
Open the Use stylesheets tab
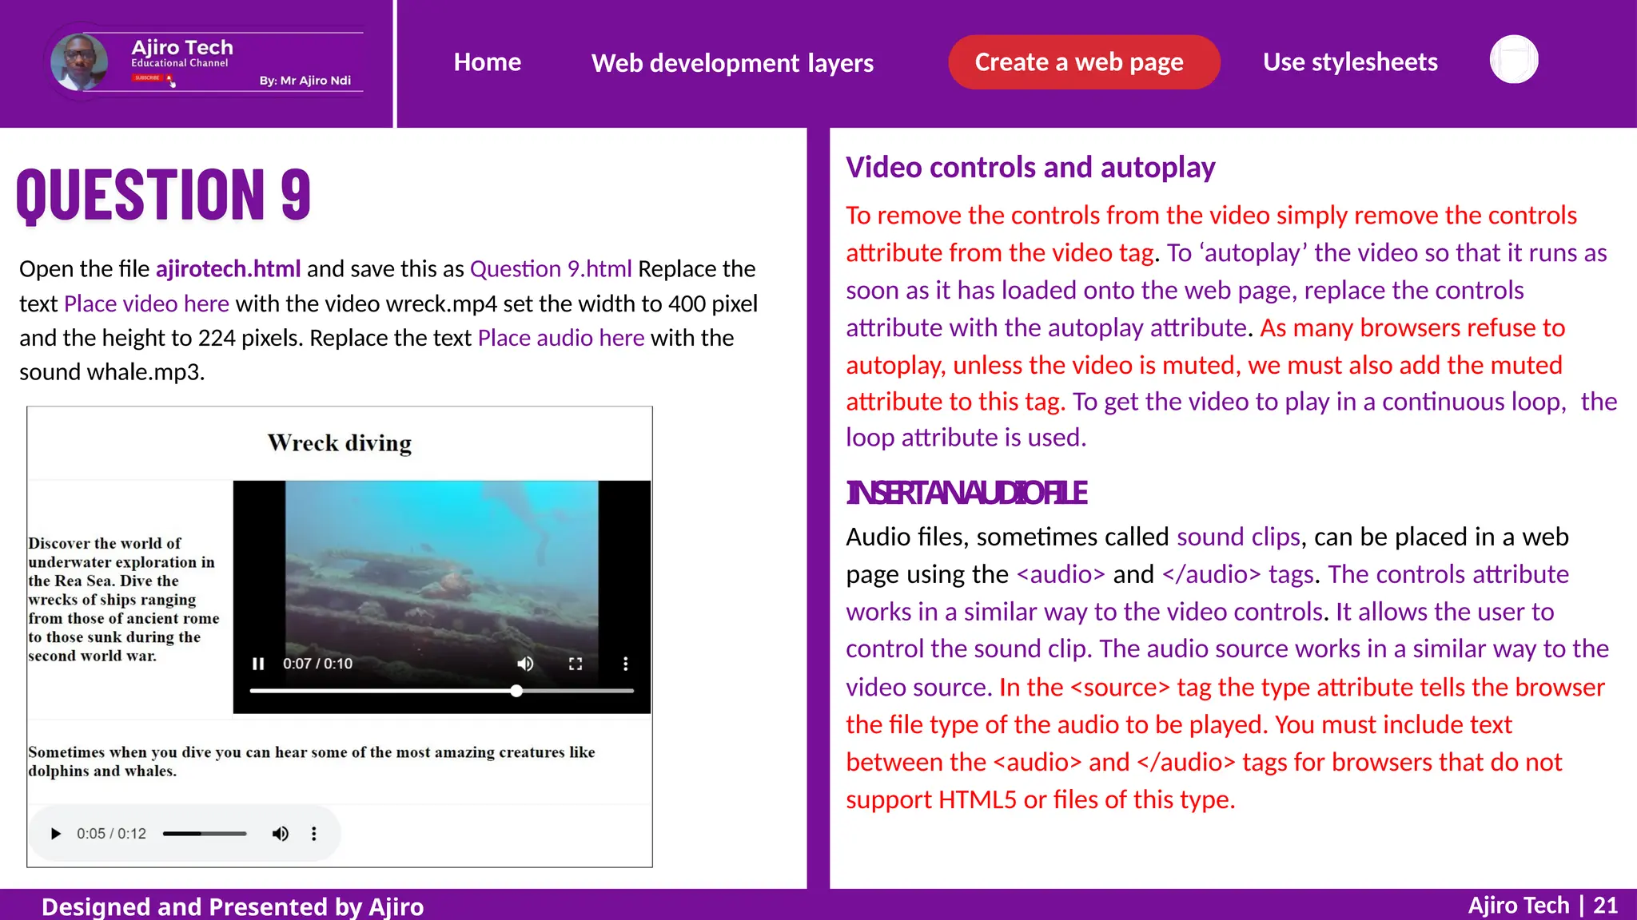1350,62
